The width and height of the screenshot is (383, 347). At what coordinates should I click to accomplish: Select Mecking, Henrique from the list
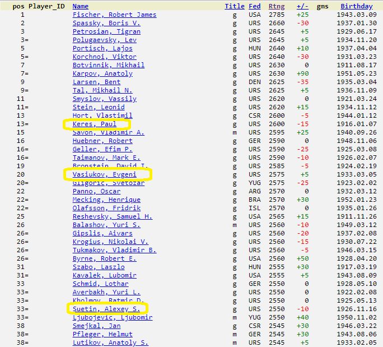click(106, 200)
